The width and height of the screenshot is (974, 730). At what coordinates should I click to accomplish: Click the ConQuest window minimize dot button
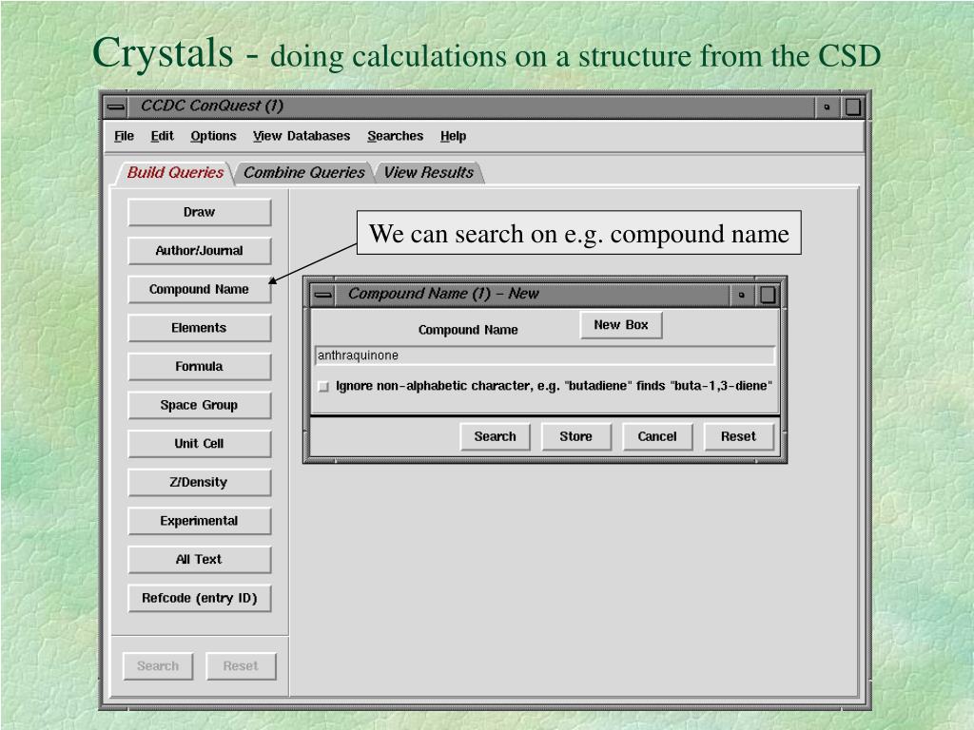[x=827, y=106]
